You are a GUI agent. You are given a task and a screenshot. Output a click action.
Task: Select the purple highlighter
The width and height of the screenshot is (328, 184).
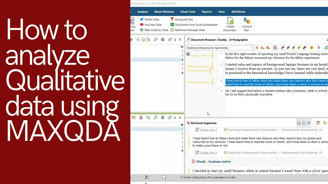coord(304,48)
